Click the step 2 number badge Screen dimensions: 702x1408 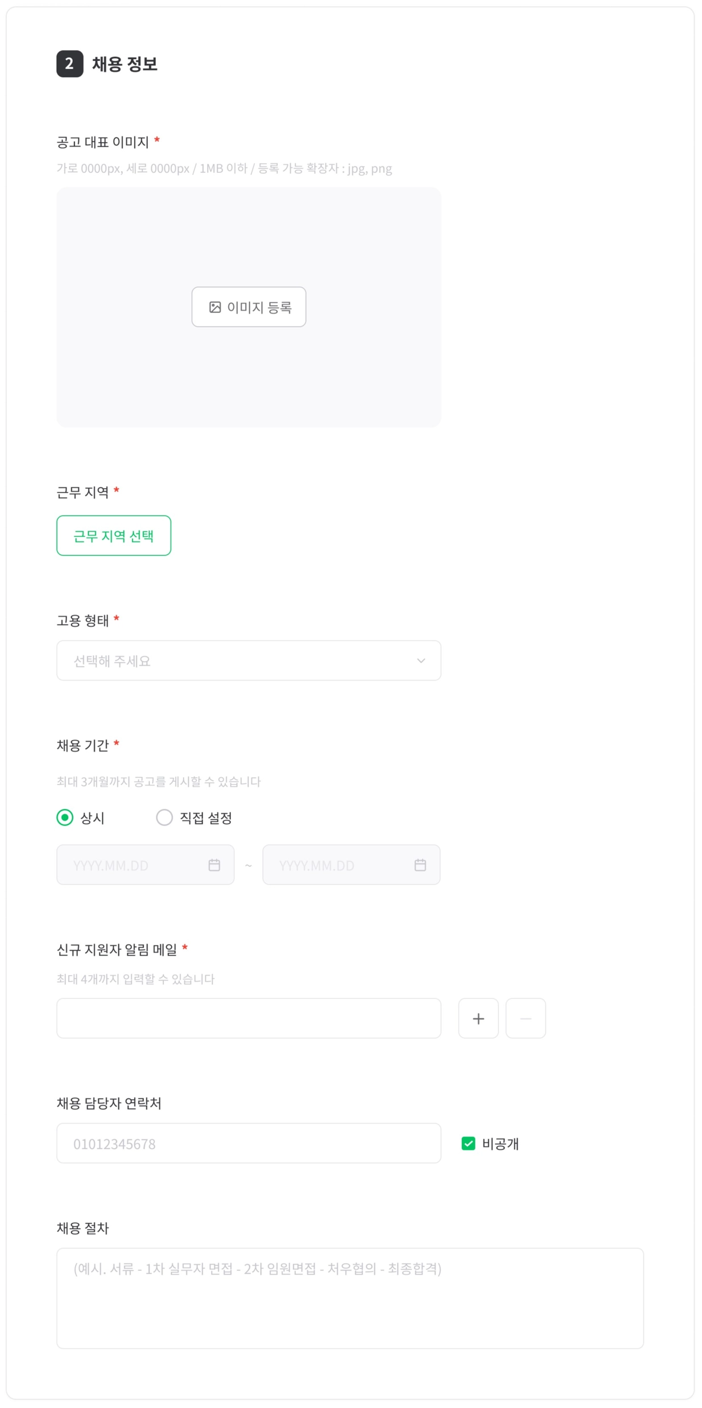point(69,64)
